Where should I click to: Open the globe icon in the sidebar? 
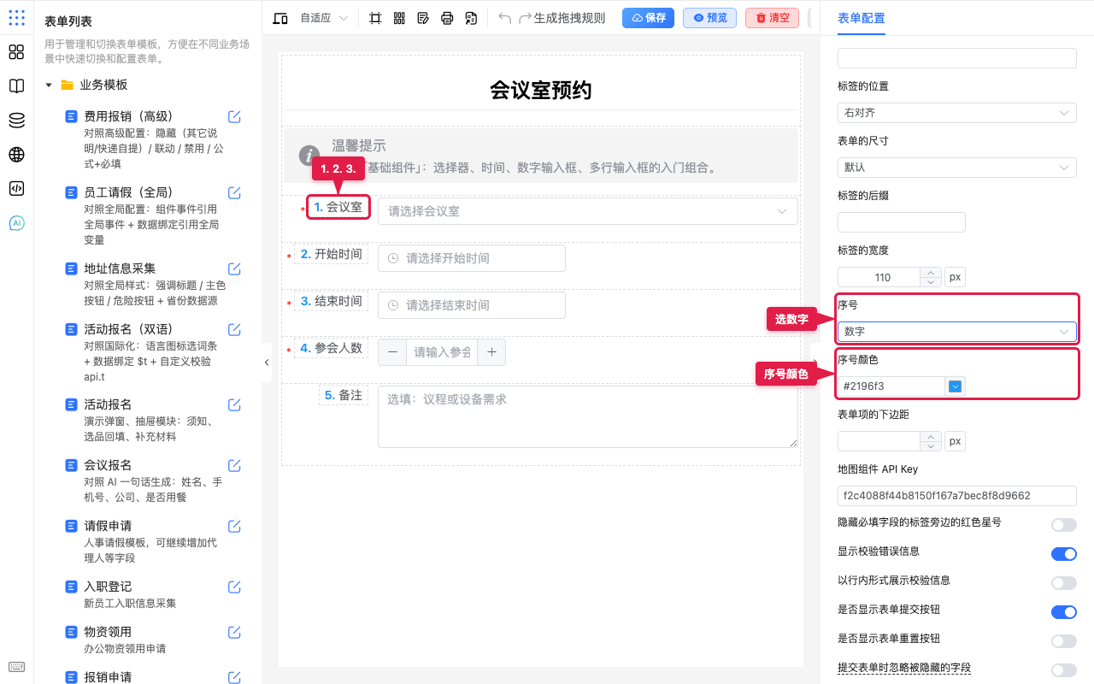[x=16, y=155]
